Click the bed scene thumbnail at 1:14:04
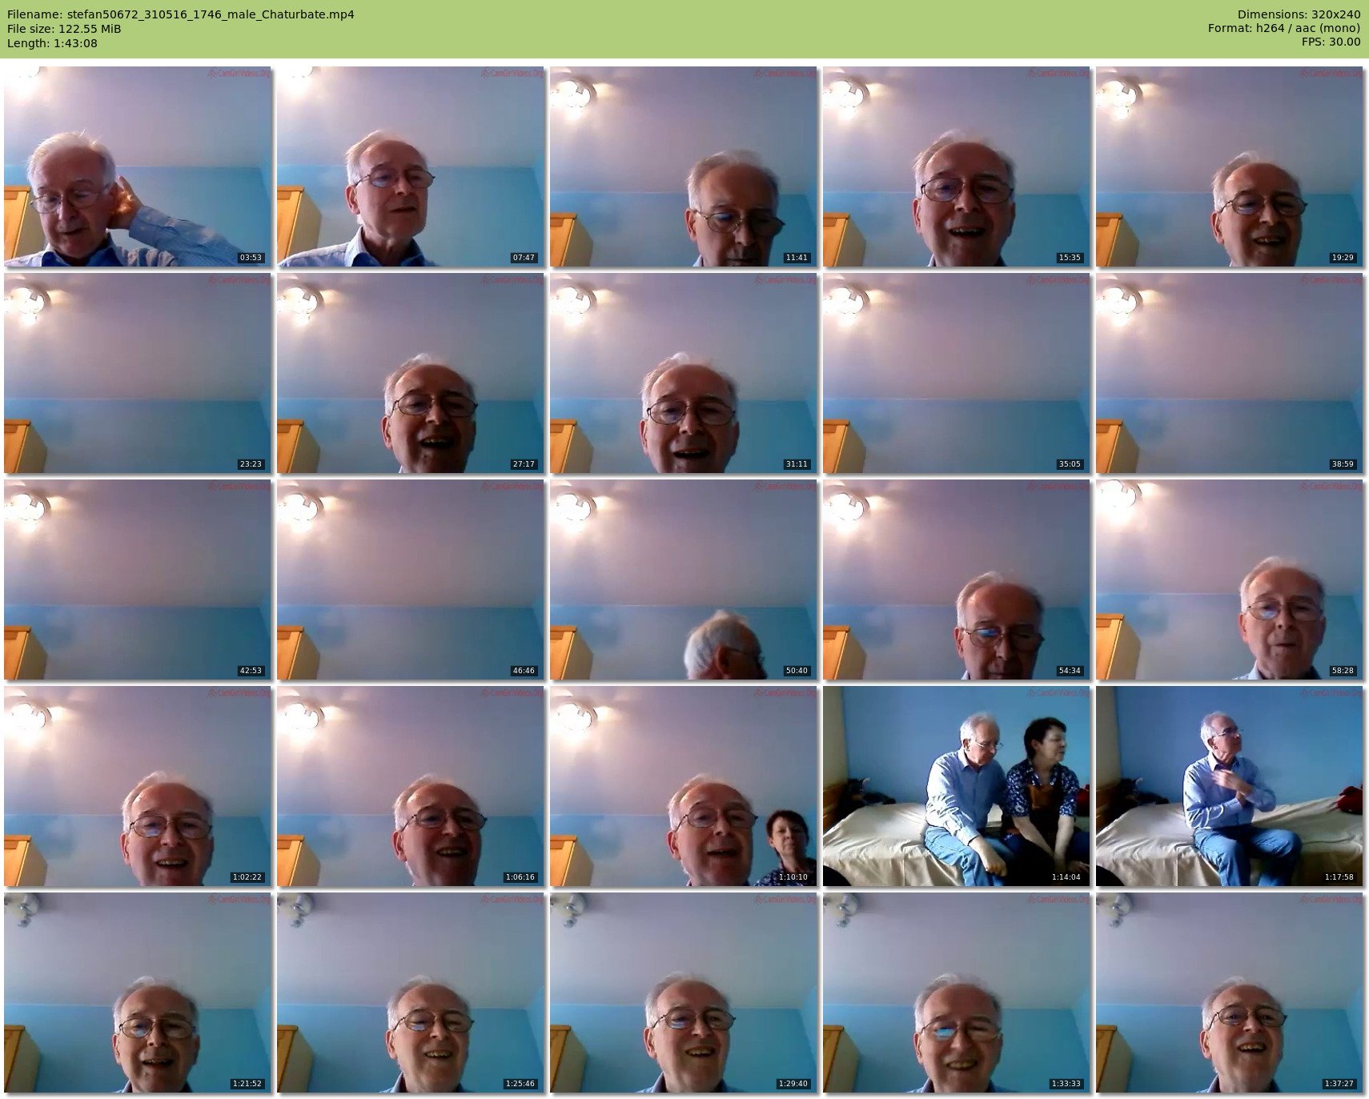The image size is (1369, 1099). point(957,786)
